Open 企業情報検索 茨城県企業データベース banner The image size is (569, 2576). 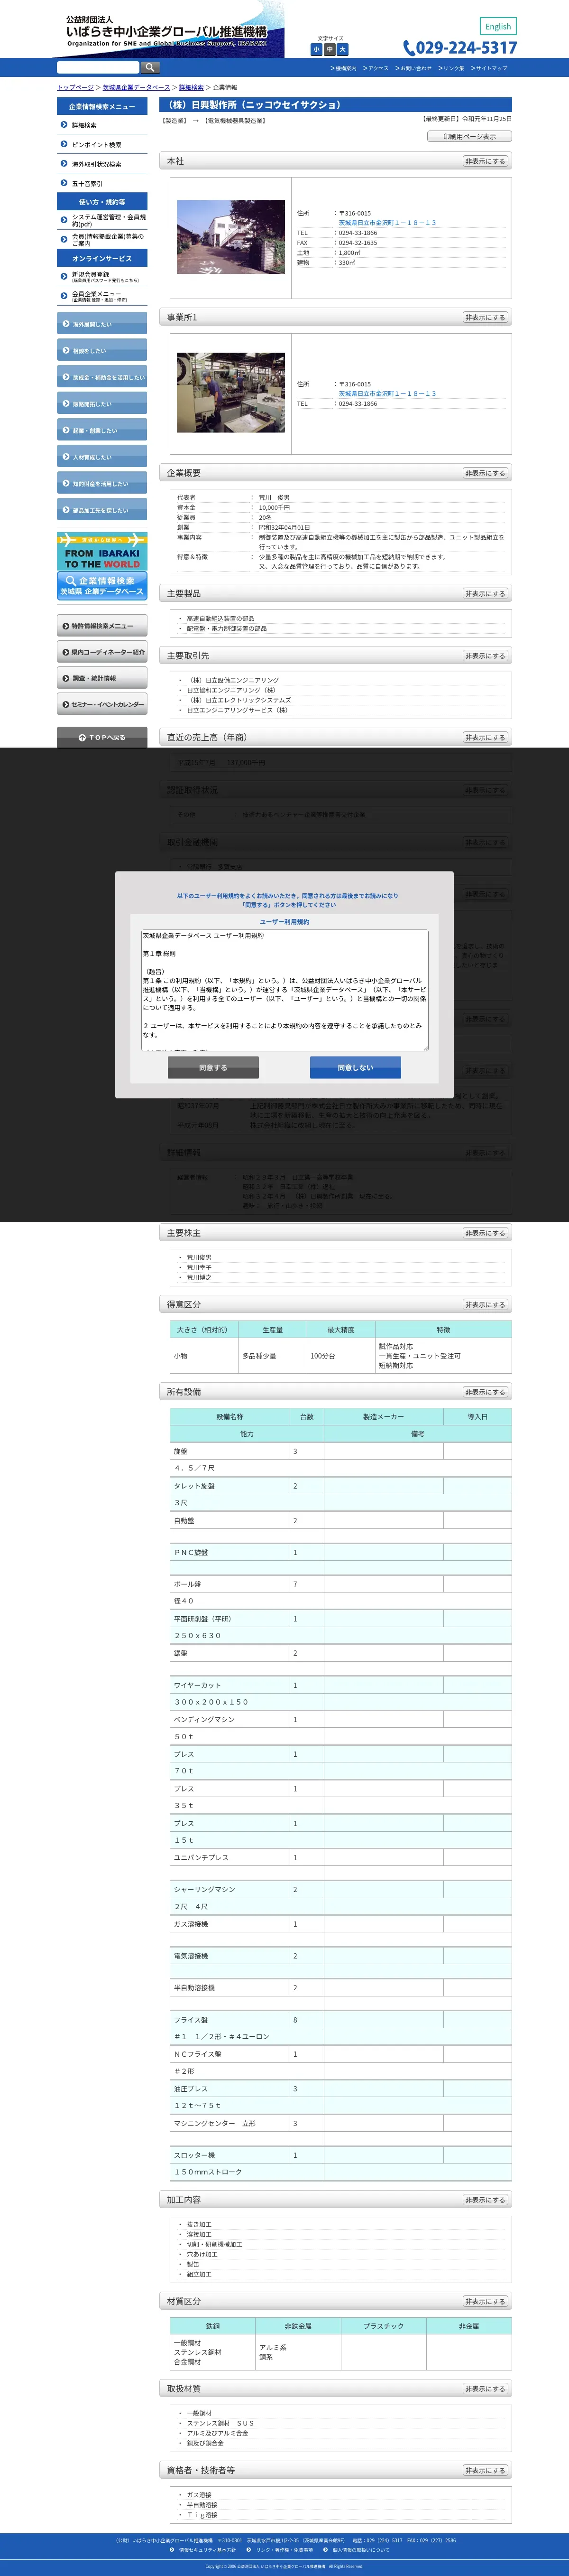(102, 586)
